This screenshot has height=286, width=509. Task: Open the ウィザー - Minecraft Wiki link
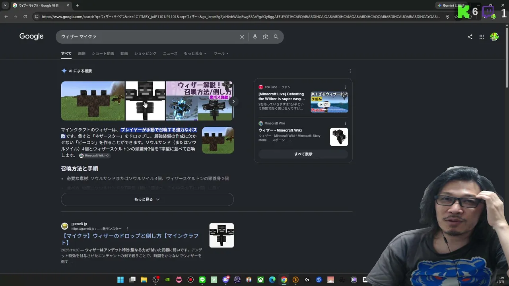[x=280, y=130]
